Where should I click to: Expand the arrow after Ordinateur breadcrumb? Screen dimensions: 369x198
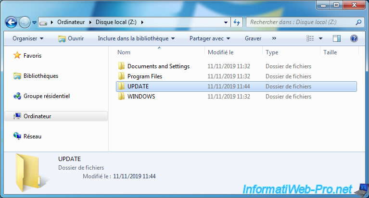[x=90, y=22]
